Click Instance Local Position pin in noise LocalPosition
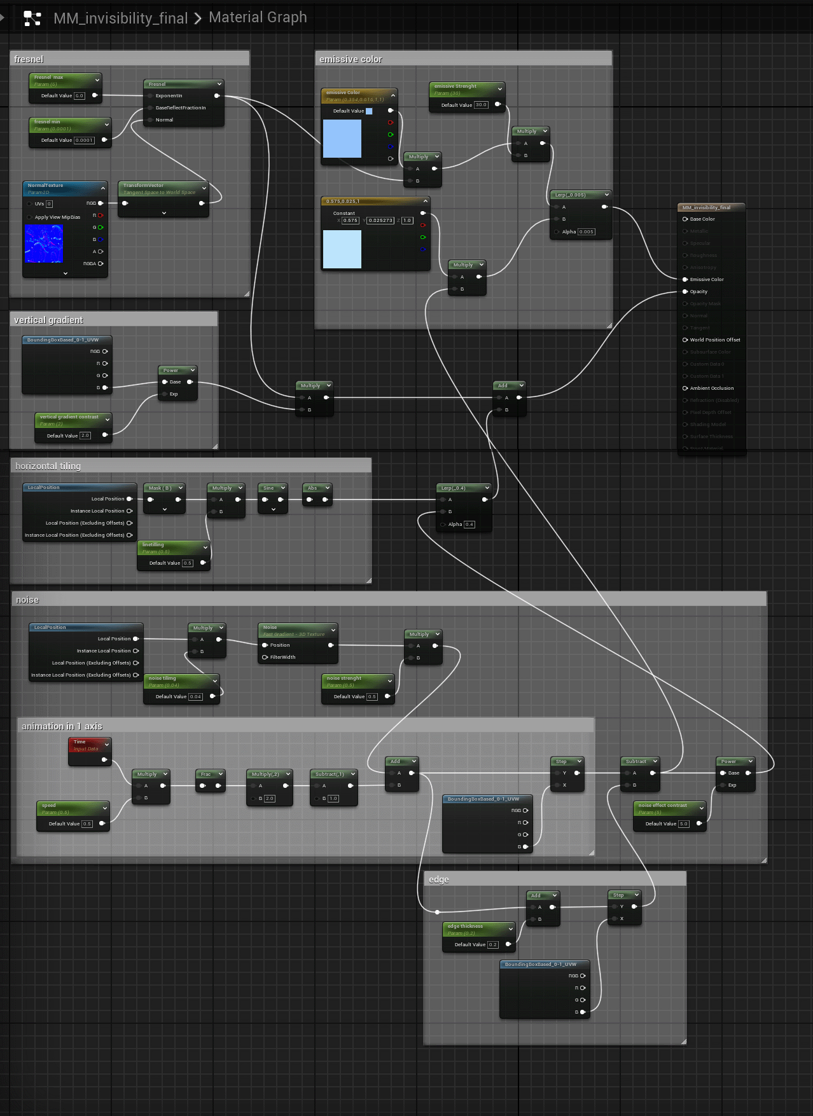 (x=135, y=651)
